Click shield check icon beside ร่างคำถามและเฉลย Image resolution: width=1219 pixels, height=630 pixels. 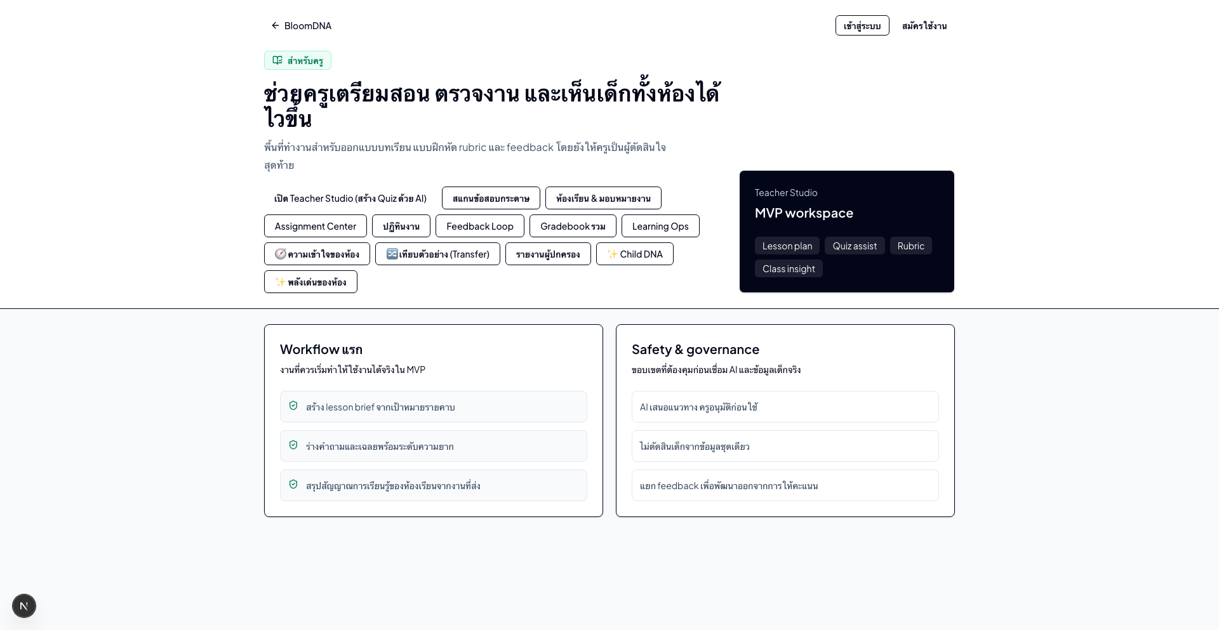[293, 445]
